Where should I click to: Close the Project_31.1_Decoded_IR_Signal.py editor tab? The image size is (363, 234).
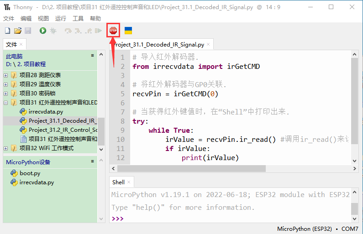coord(208,45)
